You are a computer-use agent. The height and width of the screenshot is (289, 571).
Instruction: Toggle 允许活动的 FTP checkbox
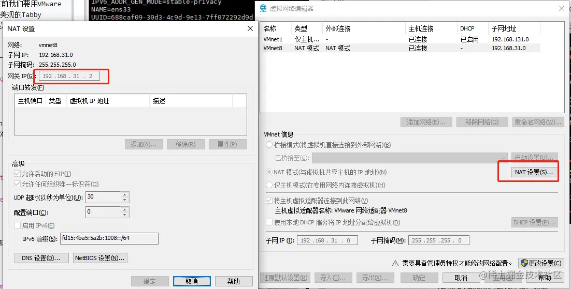pyautogui.click(x=17, y=174)
